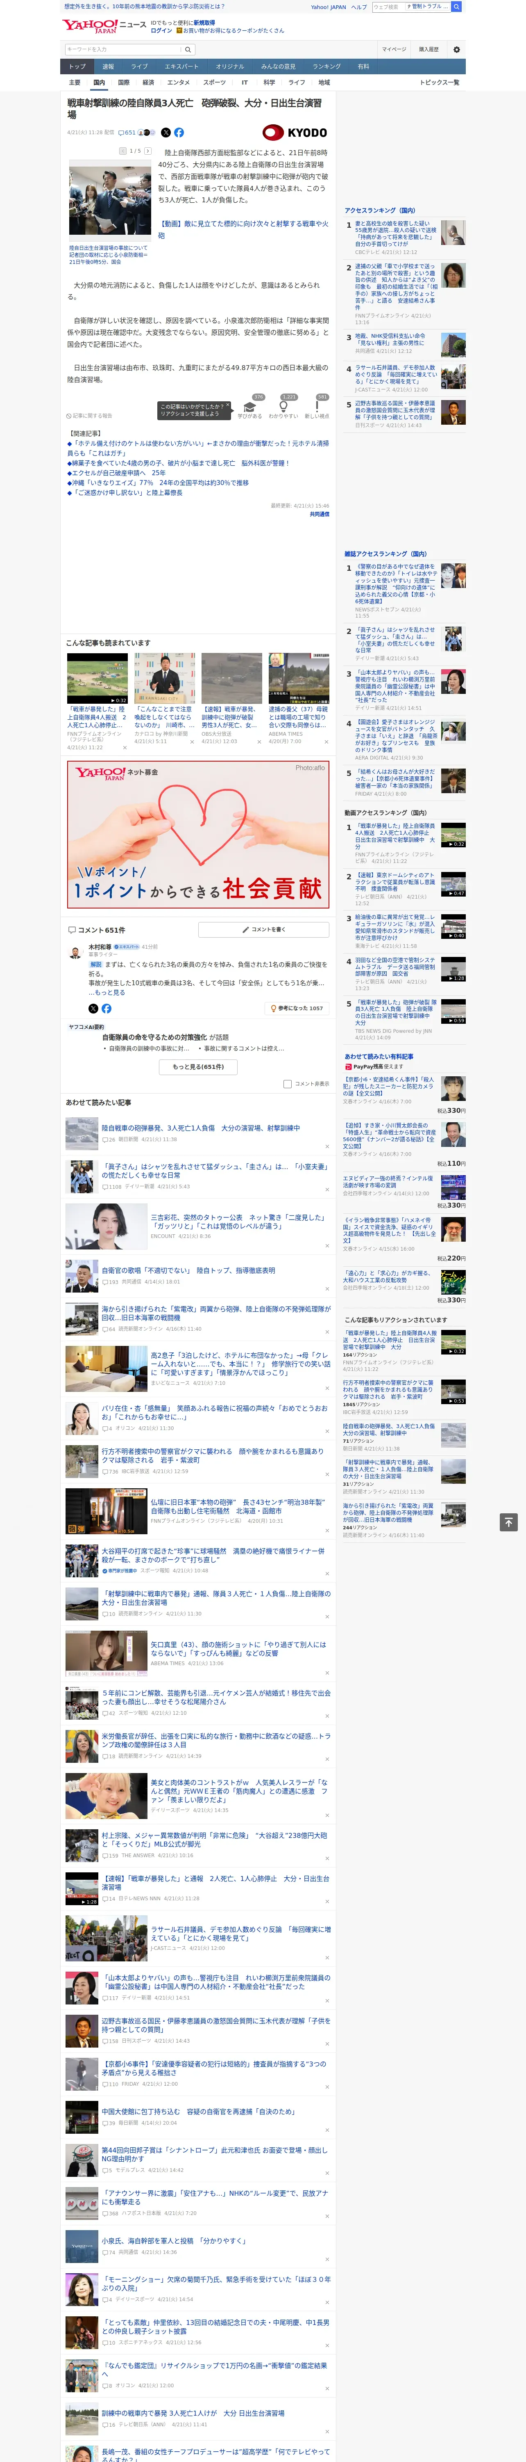Share article on Facebook via header icon
Image resolution: width=526 pixels, height=2462 pixels.
tap(179, 133)
